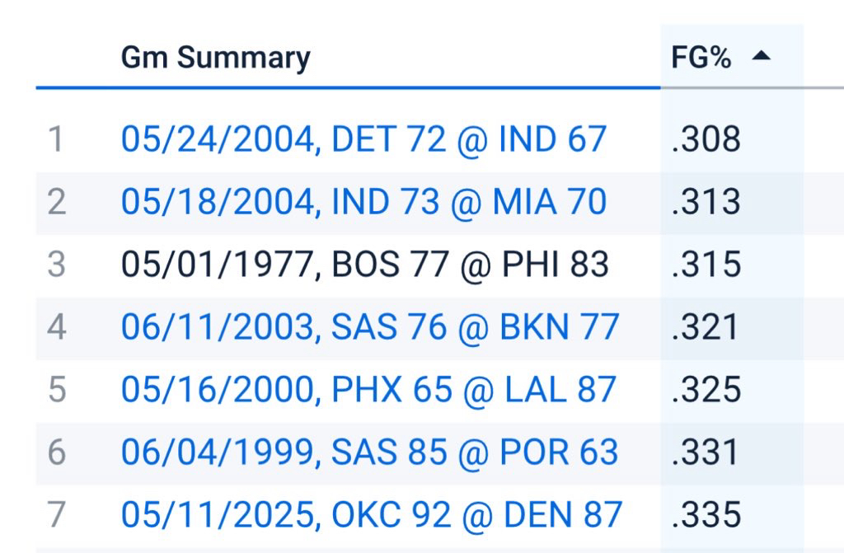Open the 05/18/2004 IND @ MIA game

click(x=363, y=202)
